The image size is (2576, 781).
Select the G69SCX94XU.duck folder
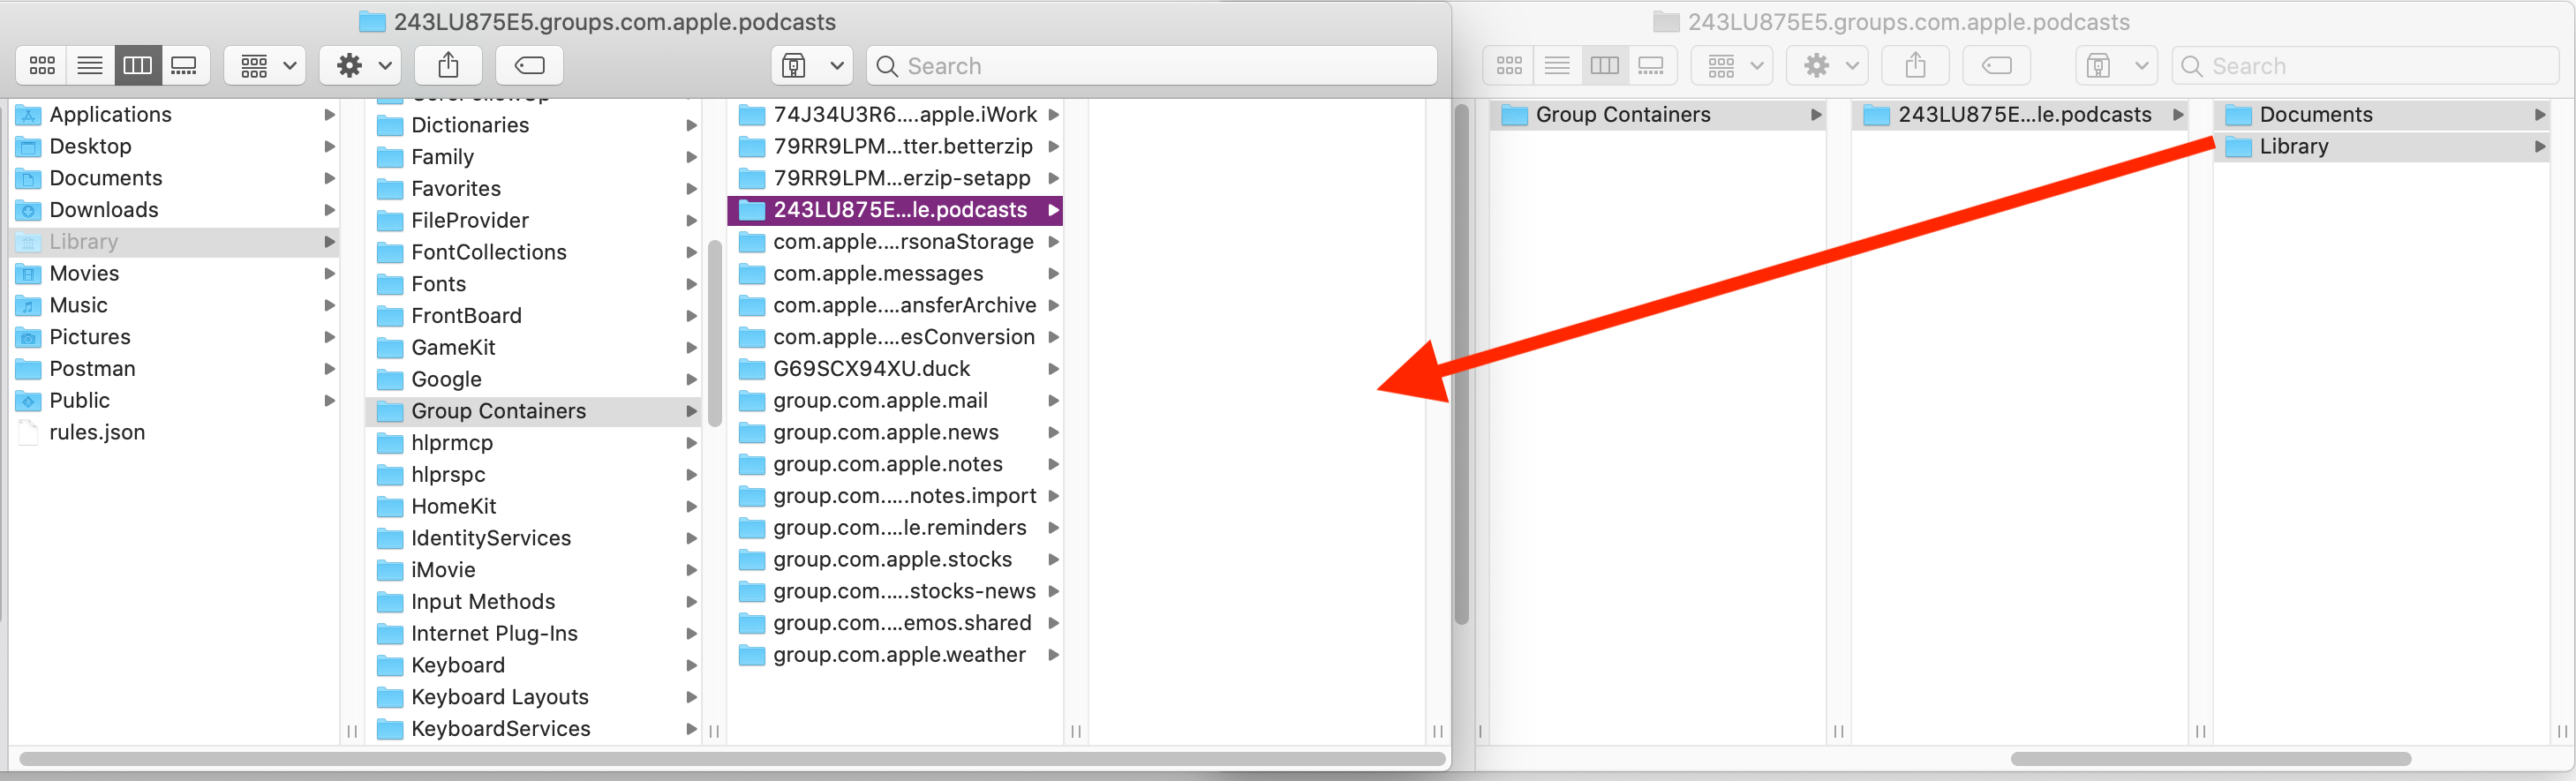coord(896,368)
